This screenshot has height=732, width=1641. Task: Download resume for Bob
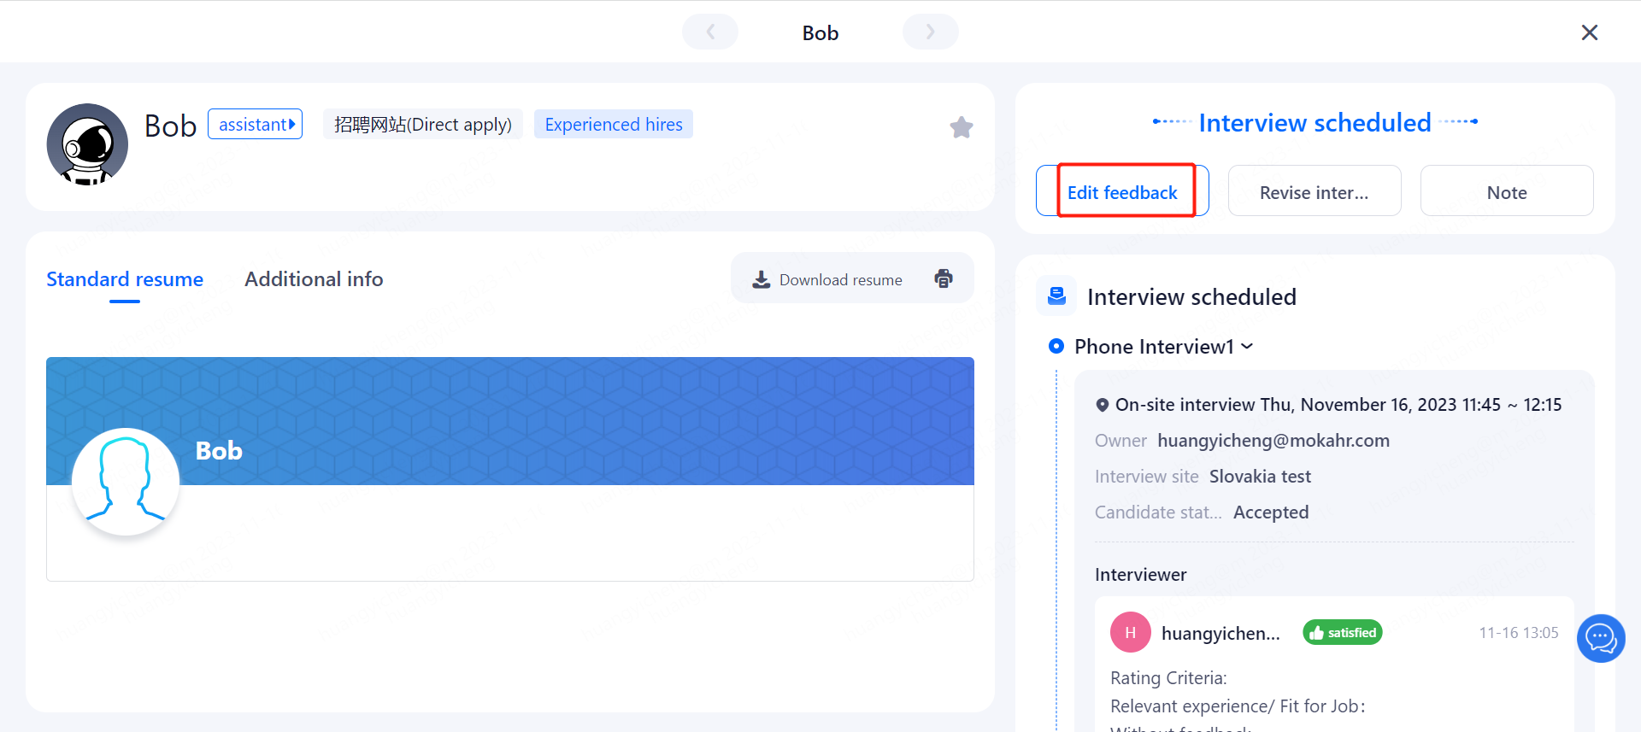point(827,279)
